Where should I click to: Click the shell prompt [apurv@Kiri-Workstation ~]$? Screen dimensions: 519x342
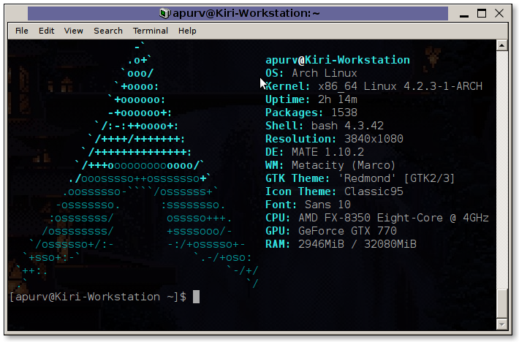[x=98, y=297]
